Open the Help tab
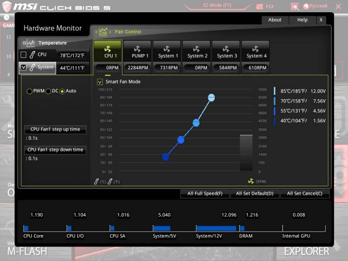Screen dimensions: 348x261 (x=302, y=20)
